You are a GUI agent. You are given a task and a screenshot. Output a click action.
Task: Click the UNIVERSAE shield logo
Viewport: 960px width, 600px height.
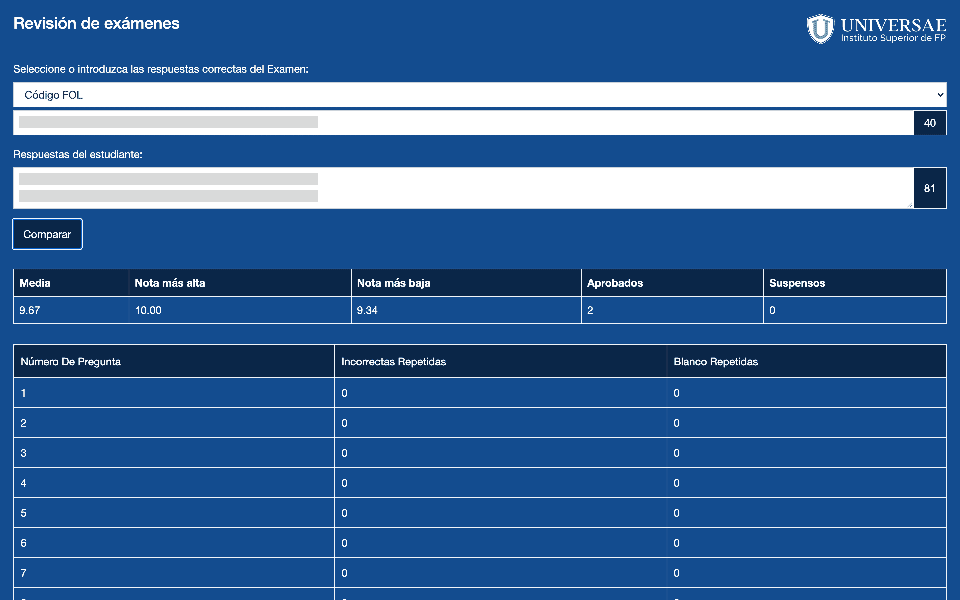coord(820,29)
